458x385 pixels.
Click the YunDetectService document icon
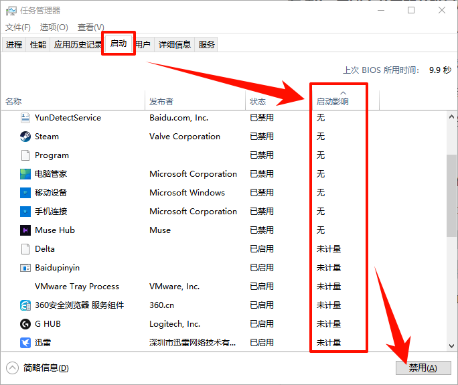[25, 118]
